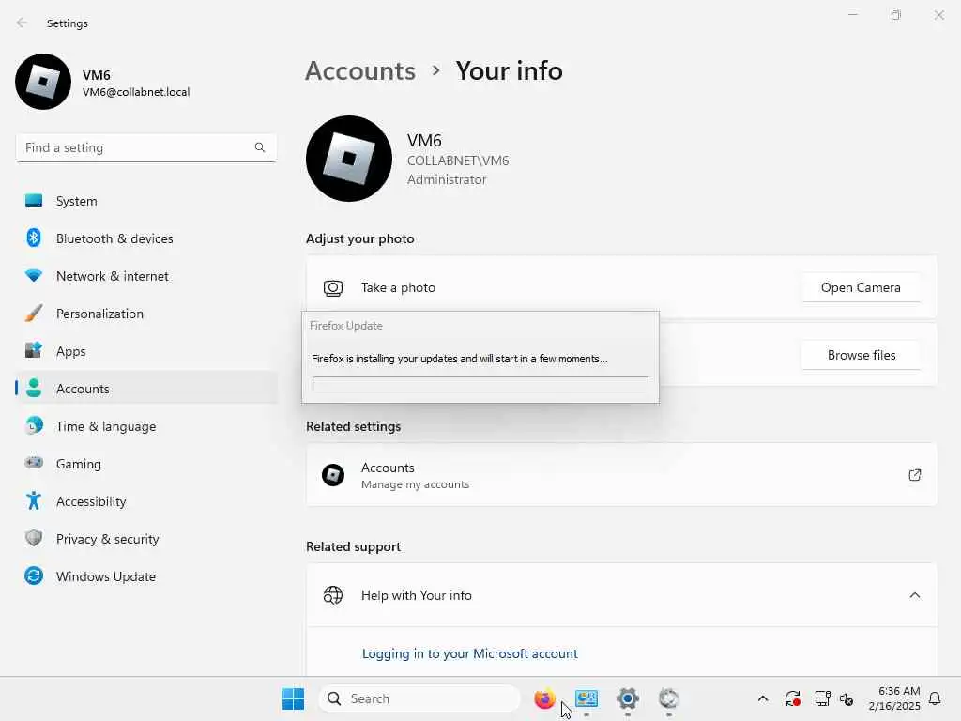Collapse the Help with Your info section
The height and width of the screenshot is (721, 961).
click(x=914, y=595)
